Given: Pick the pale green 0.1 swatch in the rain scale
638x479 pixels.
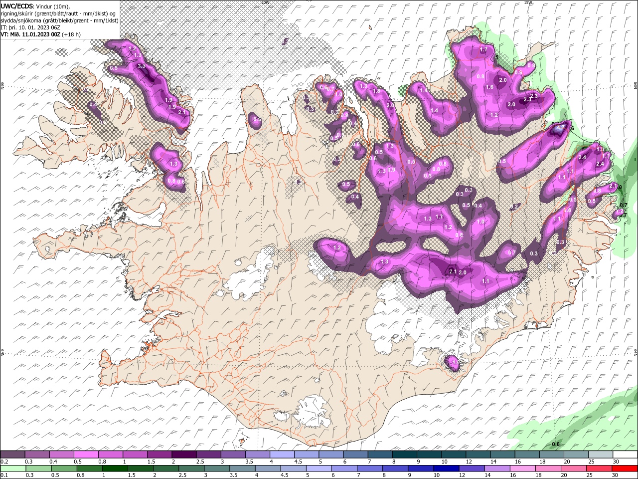Looking at the screenshot, I should (13, 469).
